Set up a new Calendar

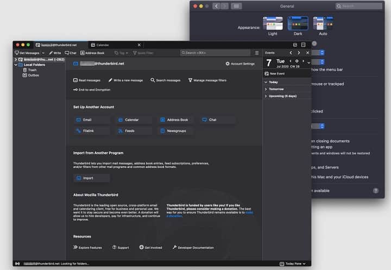click(134, 120)
